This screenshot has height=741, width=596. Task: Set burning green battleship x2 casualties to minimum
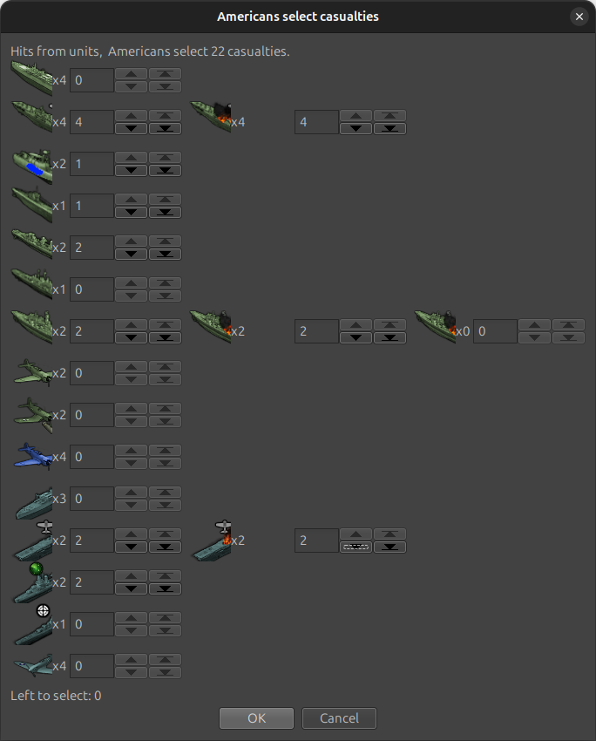click(390, 338)
